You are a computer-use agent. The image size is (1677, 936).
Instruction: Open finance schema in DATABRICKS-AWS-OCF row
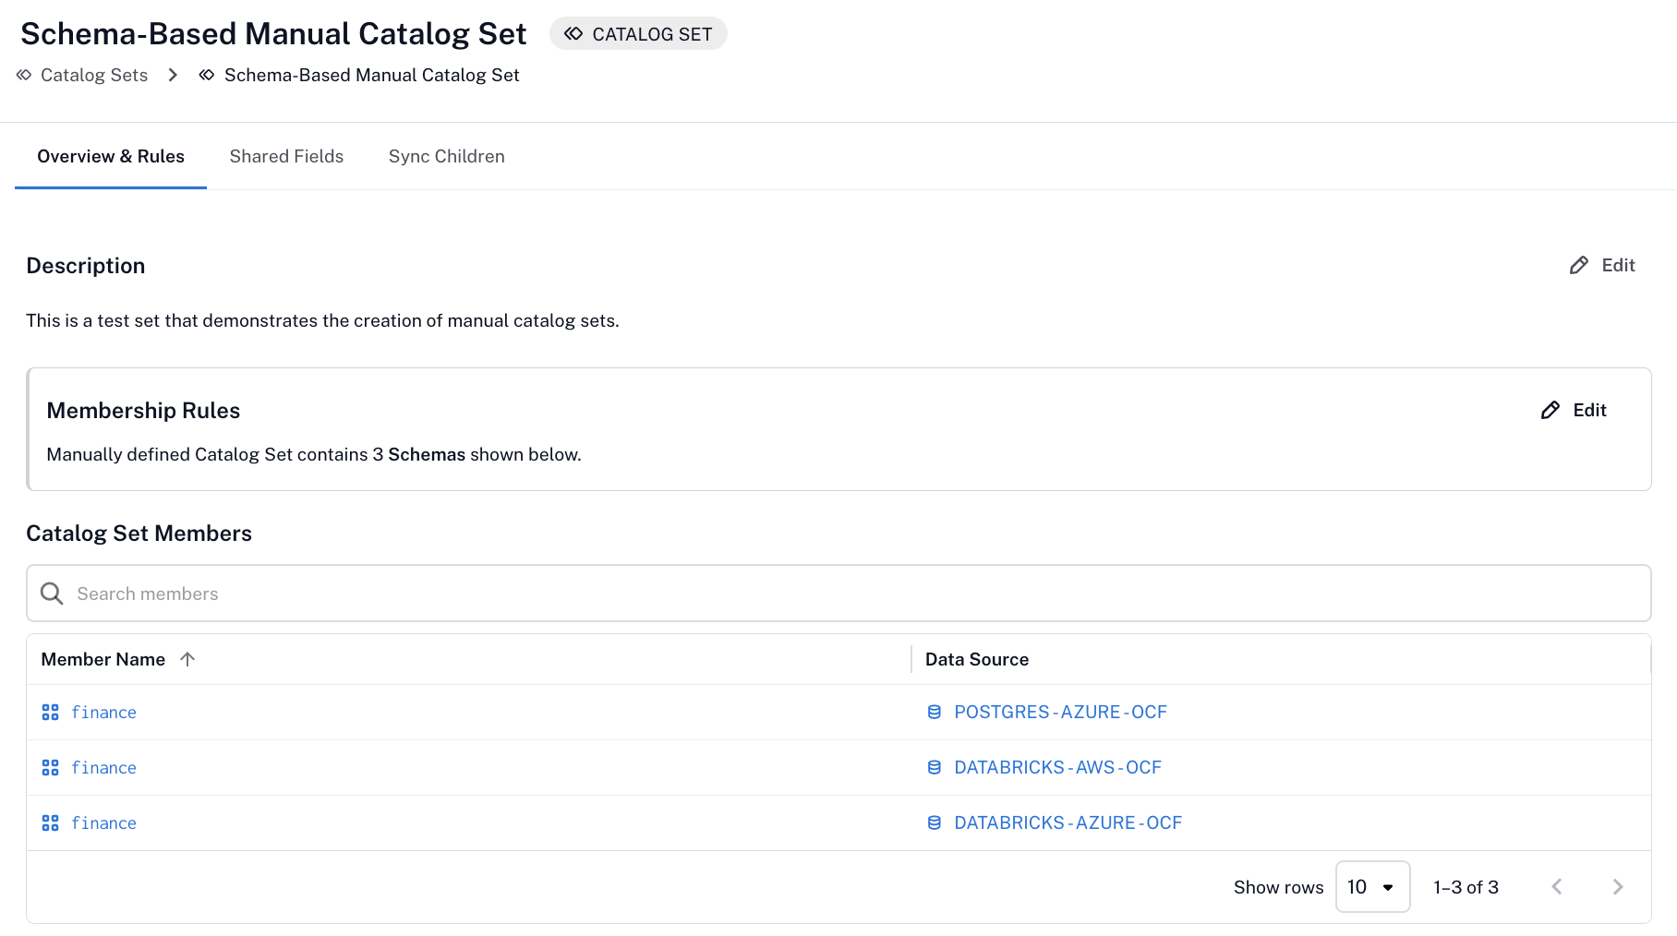pyautogui.click(x=103, y=767)
